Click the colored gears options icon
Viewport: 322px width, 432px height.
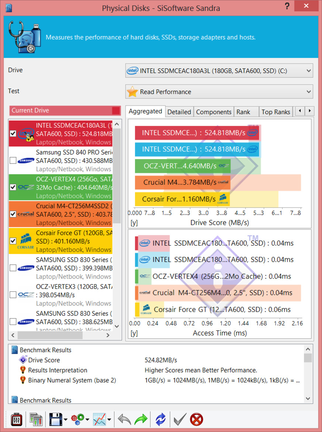78,419
